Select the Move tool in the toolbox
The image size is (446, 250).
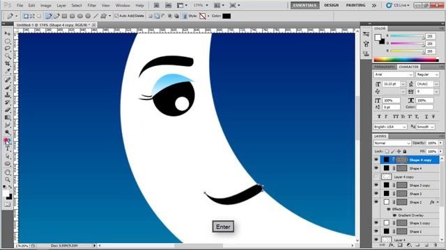pyautogui.click(x=8, y=34)
